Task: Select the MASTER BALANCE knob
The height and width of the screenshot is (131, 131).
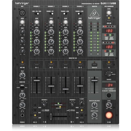Action: [x=95, y=105]
